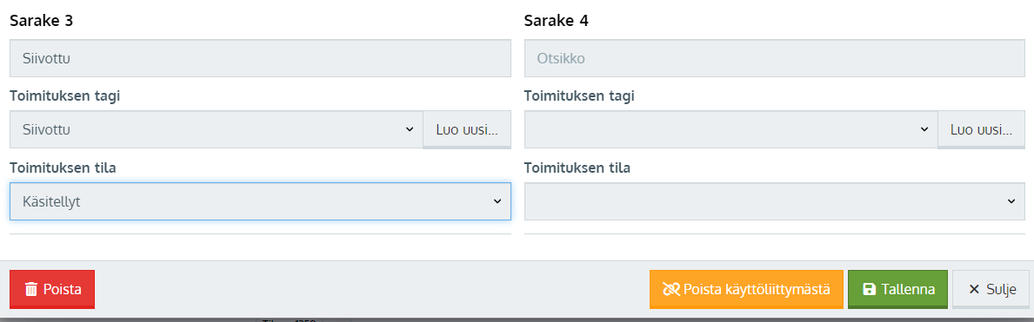1034x322 pixels.
Task: Focus the Sarake 4 Otsikko title field
Action: [x=775, y=58]
